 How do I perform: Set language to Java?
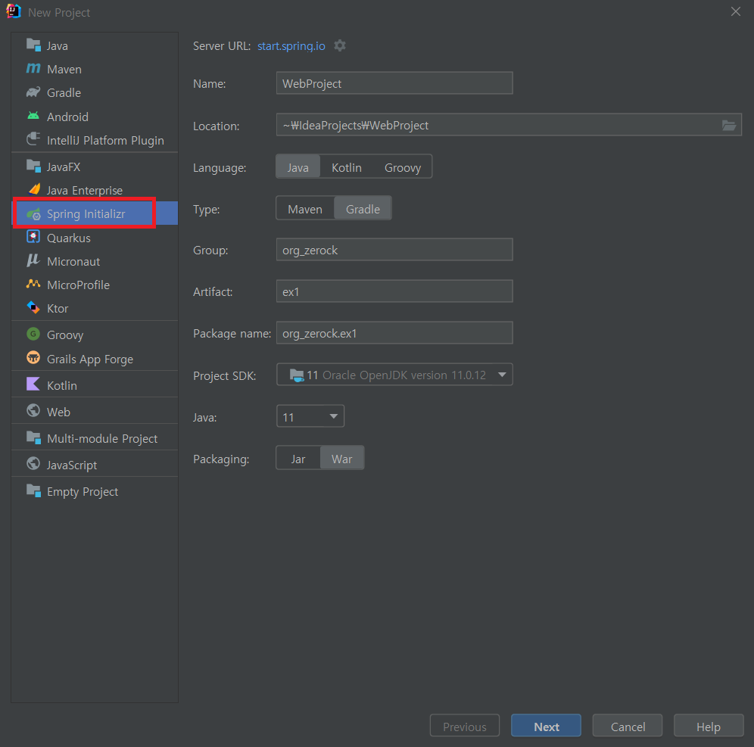(x=298, y=167)
